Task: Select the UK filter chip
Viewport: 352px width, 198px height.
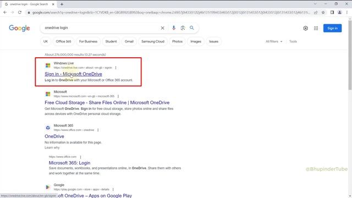Action: (x=46, y=42)
